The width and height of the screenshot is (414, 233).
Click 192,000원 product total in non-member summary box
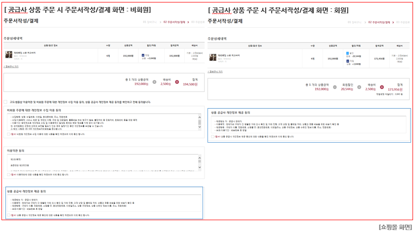[x=141, y=84]
